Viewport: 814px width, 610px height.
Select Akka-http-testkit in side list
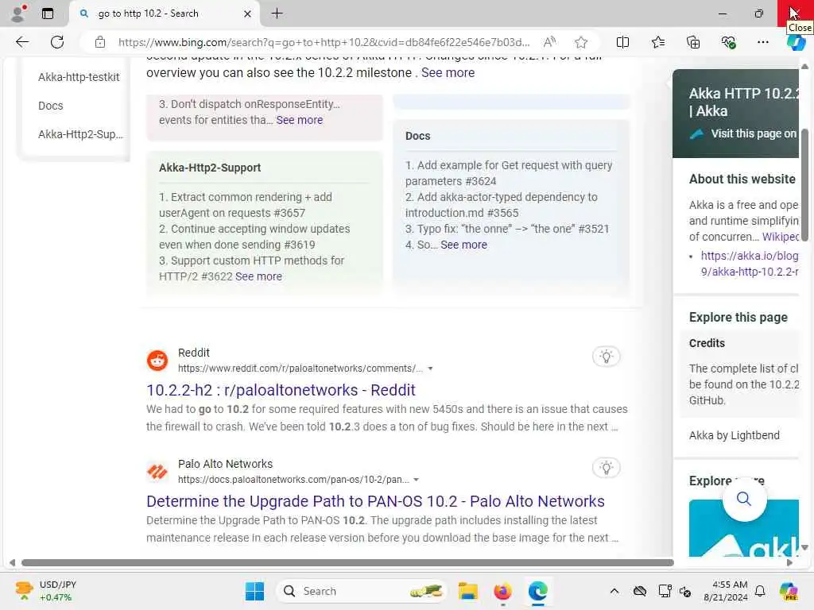tap(79, 77)
